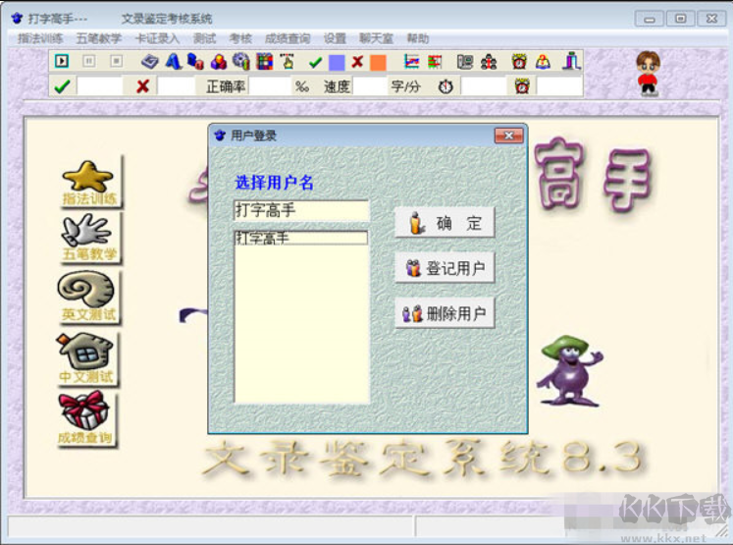
Task: Click the correct count field
Action: tap(99, 86)
